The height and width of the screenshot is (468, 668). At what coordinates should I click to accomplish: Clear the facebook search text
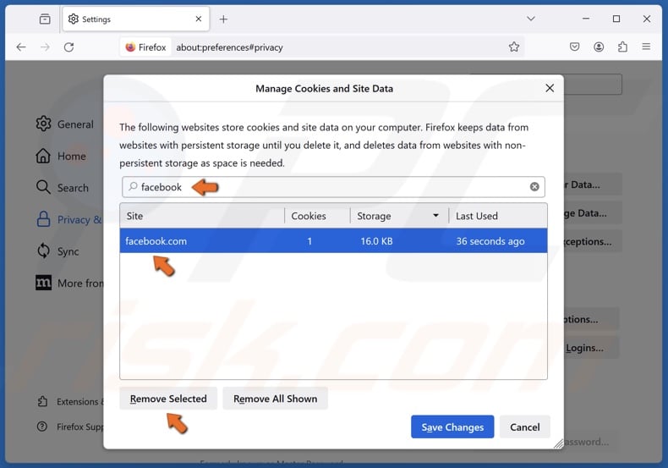(x=534, y=187)
